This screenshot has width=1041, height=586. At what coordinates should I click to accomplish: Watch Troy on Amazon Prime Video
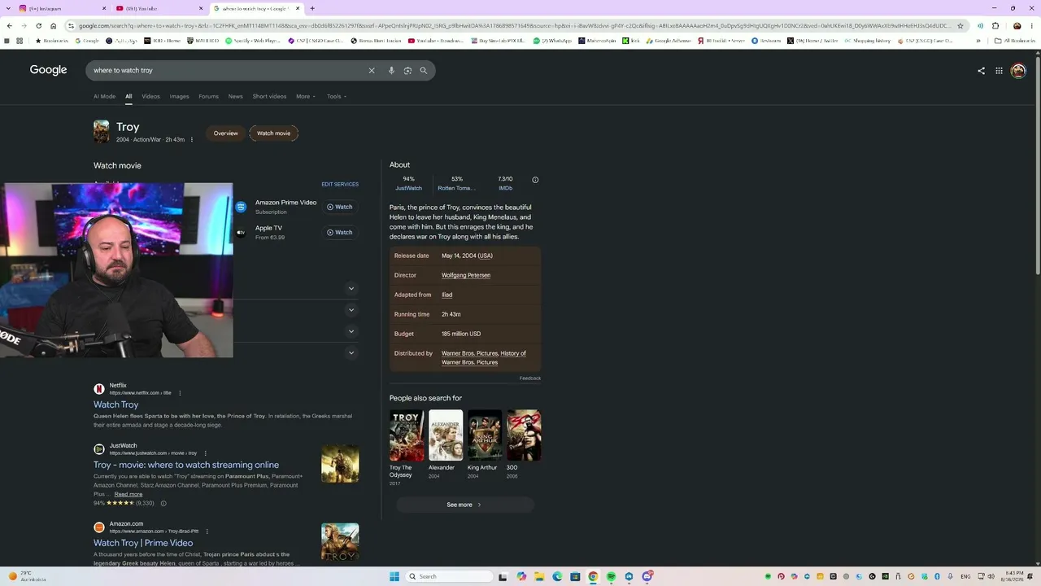pyautogui.click(x=340, y=208)
